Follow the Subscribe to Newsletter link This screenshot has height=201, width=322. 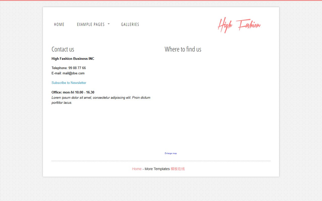click(x=69, y=83)
